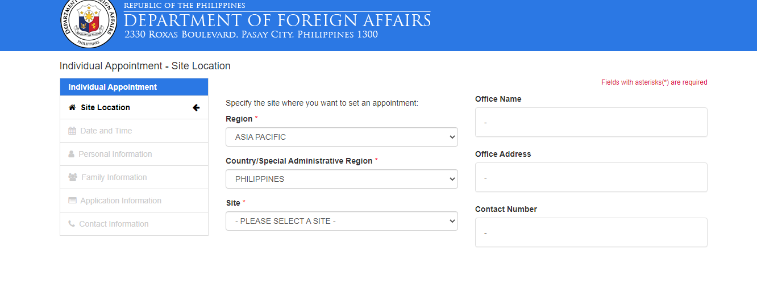Screen dimensions: 757x292
Task: Click the home icon beside Site Location
Action: point(72,107)
